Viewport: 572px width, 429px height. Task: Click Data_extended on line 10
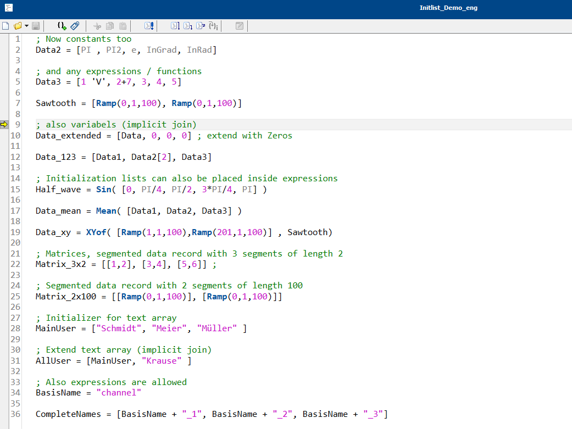[68, 136]
